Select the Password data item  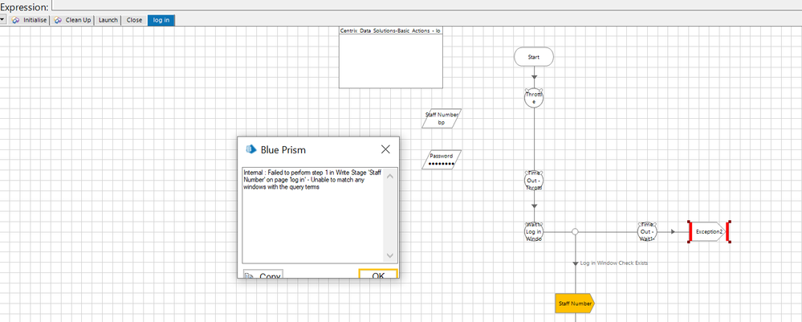tap(442, 160)
